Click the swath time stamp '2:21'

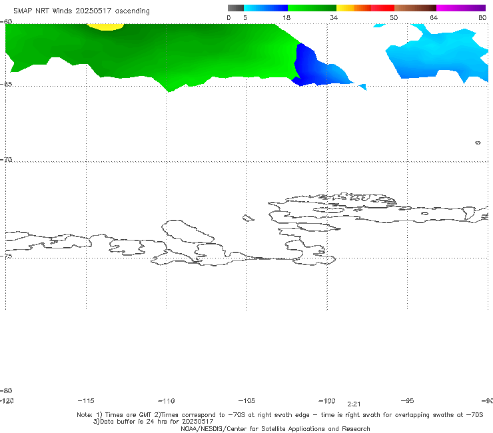pyautogui.click(x=354, y=404)
